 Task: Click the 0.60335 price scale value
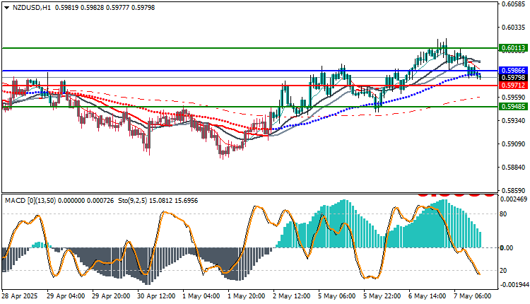pyautogui.click(x=514, y=27)
